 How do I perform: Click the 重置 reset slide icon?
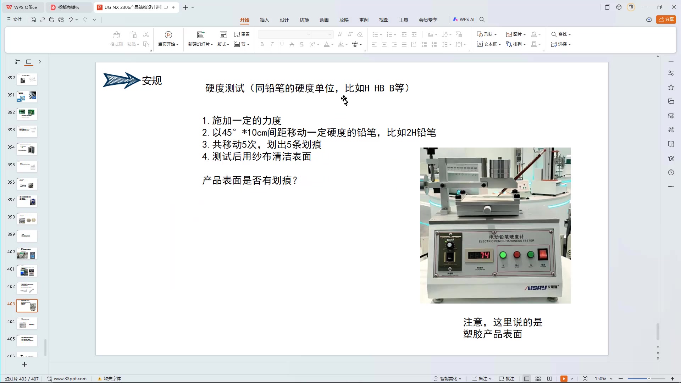242,34
